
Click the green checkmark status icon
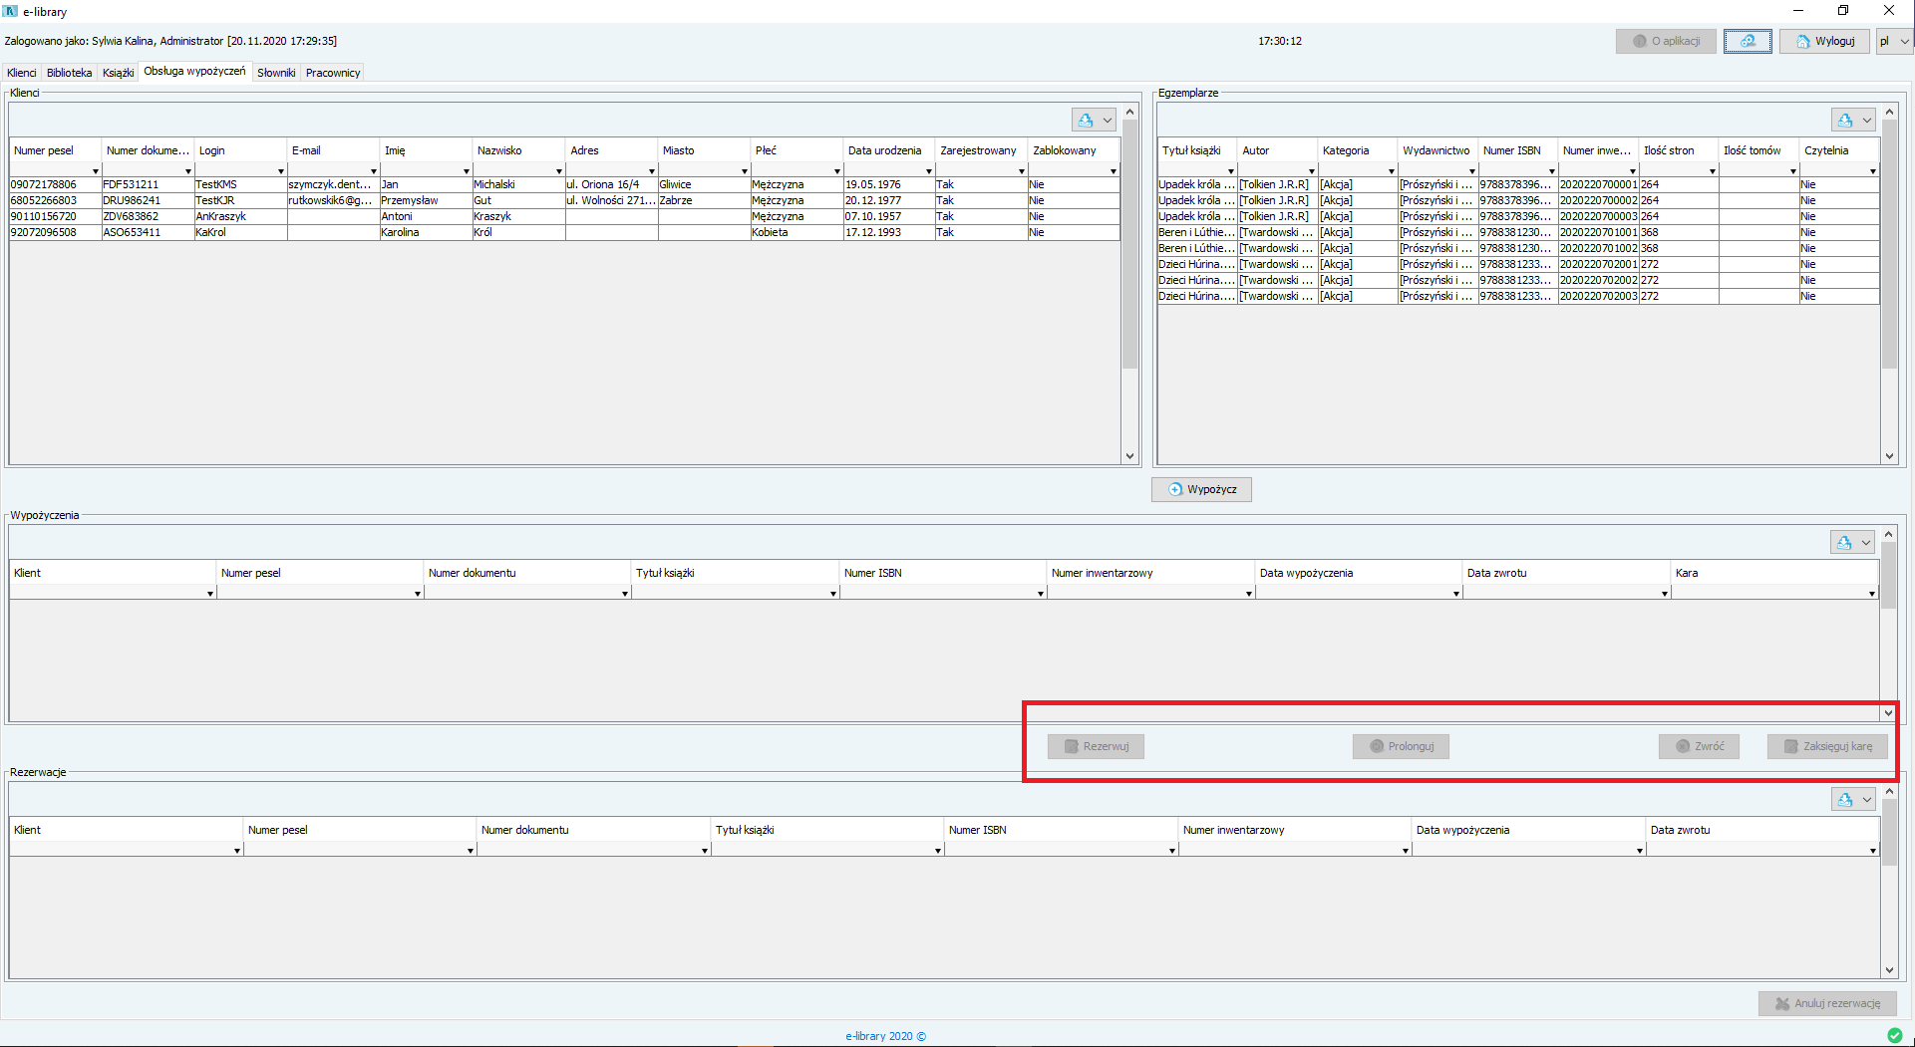1894,1035
